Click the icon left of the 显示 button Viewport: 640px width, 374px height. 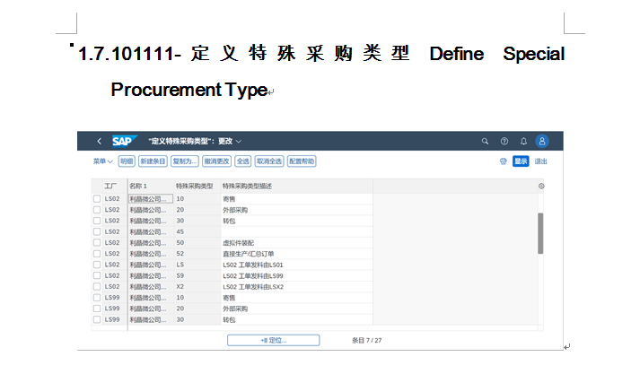click(x=504, y=161)
